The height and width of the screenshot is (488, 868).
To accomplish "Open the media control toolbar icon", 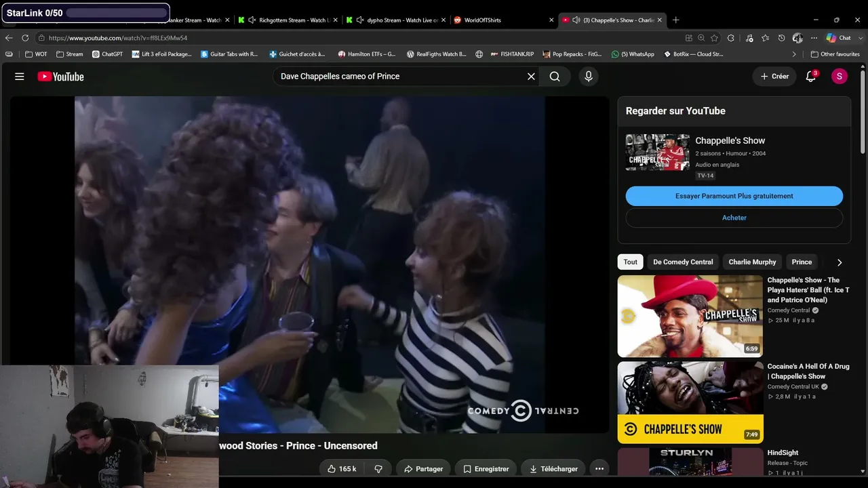I will [749, 38].
